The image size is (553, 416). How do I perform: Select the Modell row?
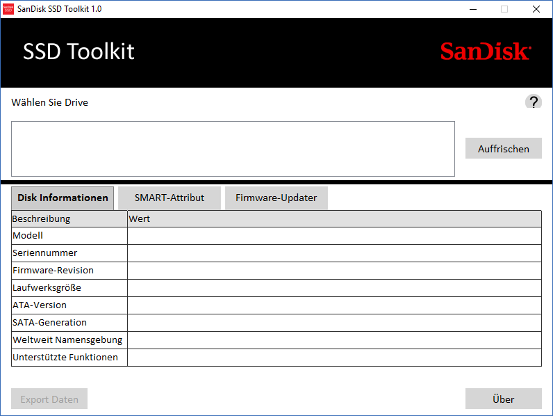coord(276,236)
